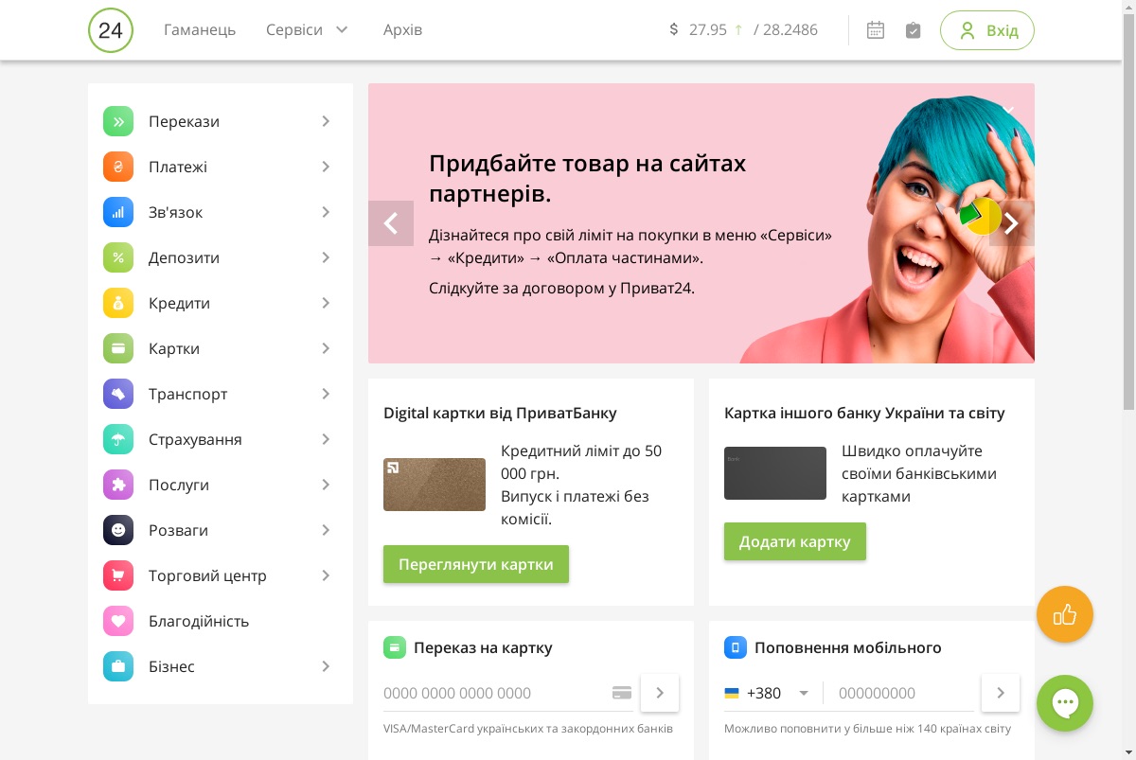Expand Бізнес chevron arrow
The height and width of the screenshot is (760, 1136).
[x=326, y=666]
